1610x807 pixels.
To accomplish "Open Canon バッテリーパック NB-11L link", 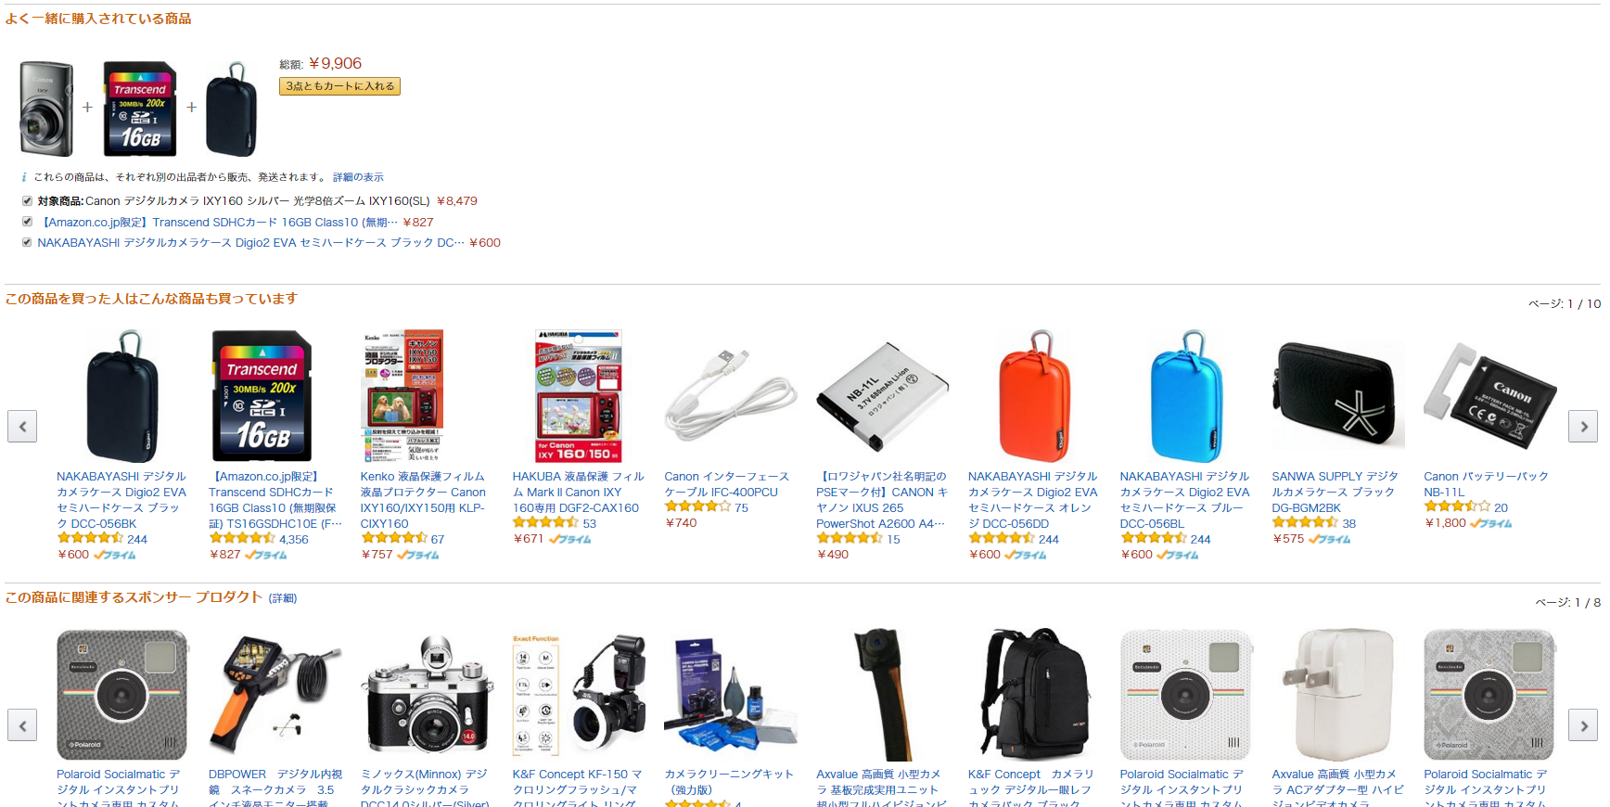I will [x=1486, y=484].
